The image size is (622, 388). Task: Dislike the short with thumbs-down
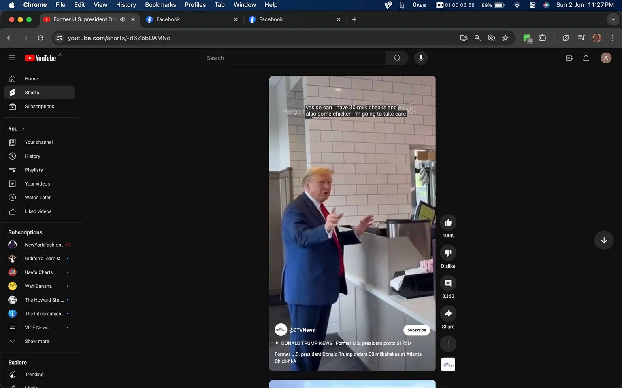coord(448,253)
